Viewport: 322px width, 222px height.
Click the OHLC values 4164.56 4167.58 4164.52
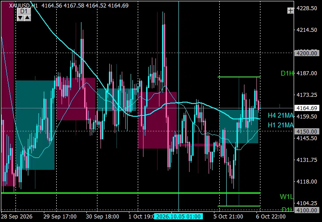74,6
